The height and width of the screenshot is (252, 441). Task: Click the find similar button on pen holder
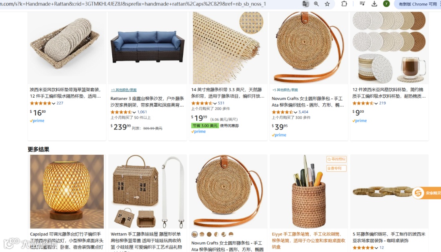pos(336,159)
